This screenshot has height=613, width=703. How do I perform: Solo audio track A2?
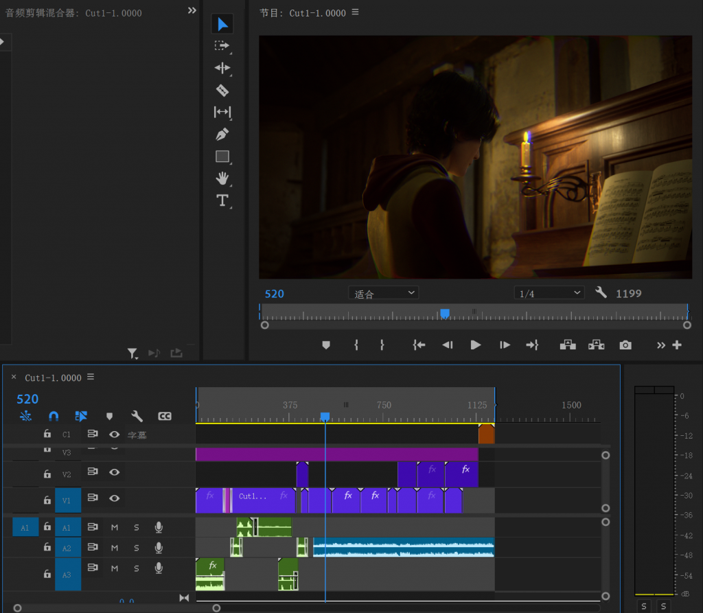click(x=137, y=548)
